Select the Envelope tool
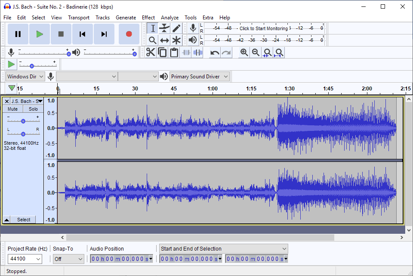413x276 pixels. [x=164, y=28]
